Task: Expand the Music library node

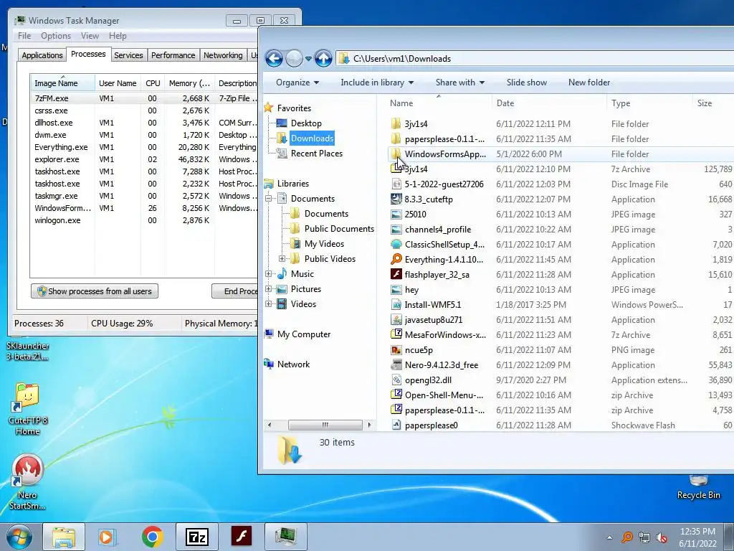Action: coord(268,273)
